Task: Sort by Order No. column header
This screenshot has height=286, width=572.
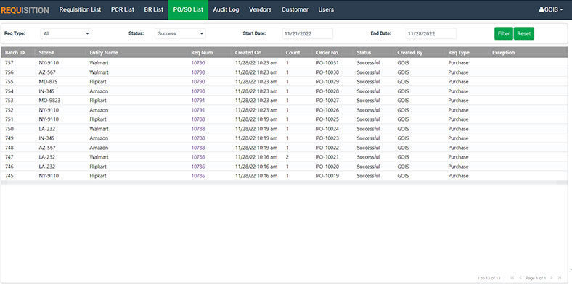Action: [x=327, y=52]
